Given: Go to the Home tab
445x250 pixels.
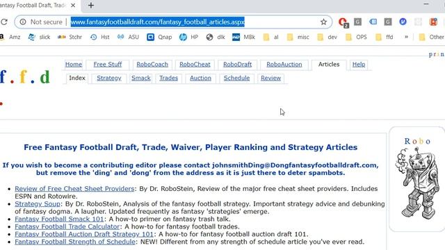Looking at the screenshot, I should tap(74, 65).
